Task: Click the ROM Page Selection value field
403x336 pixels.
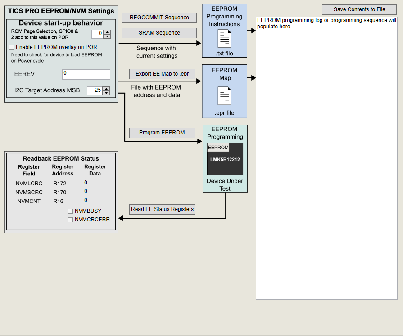Action: [97, 34]
